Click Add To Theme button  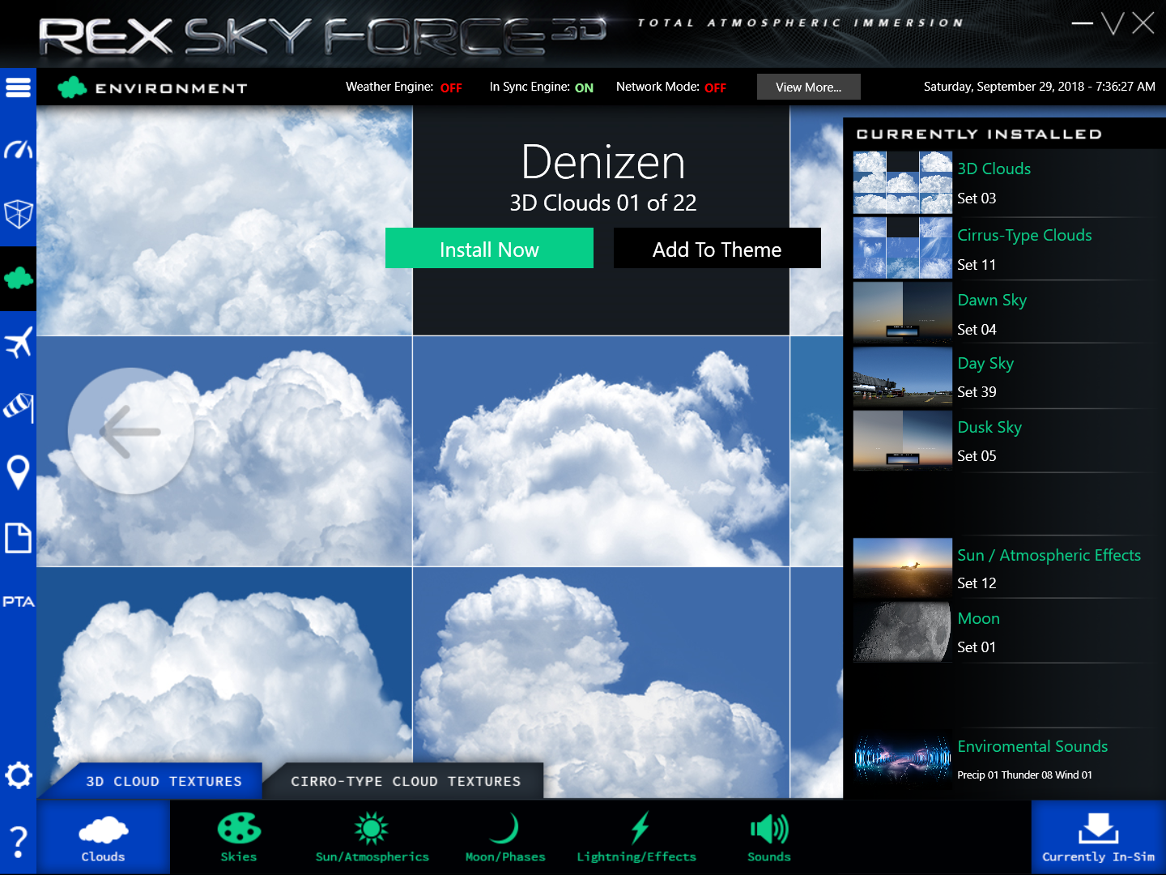pos(717,248)
